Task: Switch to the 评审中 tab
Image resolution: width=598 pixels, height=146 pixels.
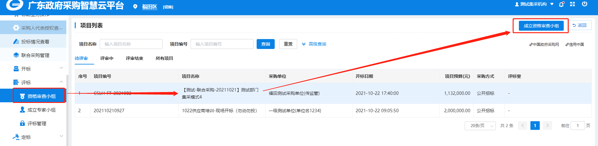Action: coord(107,58)
